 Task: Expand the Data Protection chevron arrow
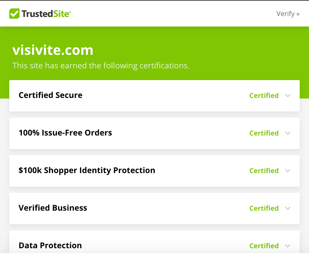288,246
